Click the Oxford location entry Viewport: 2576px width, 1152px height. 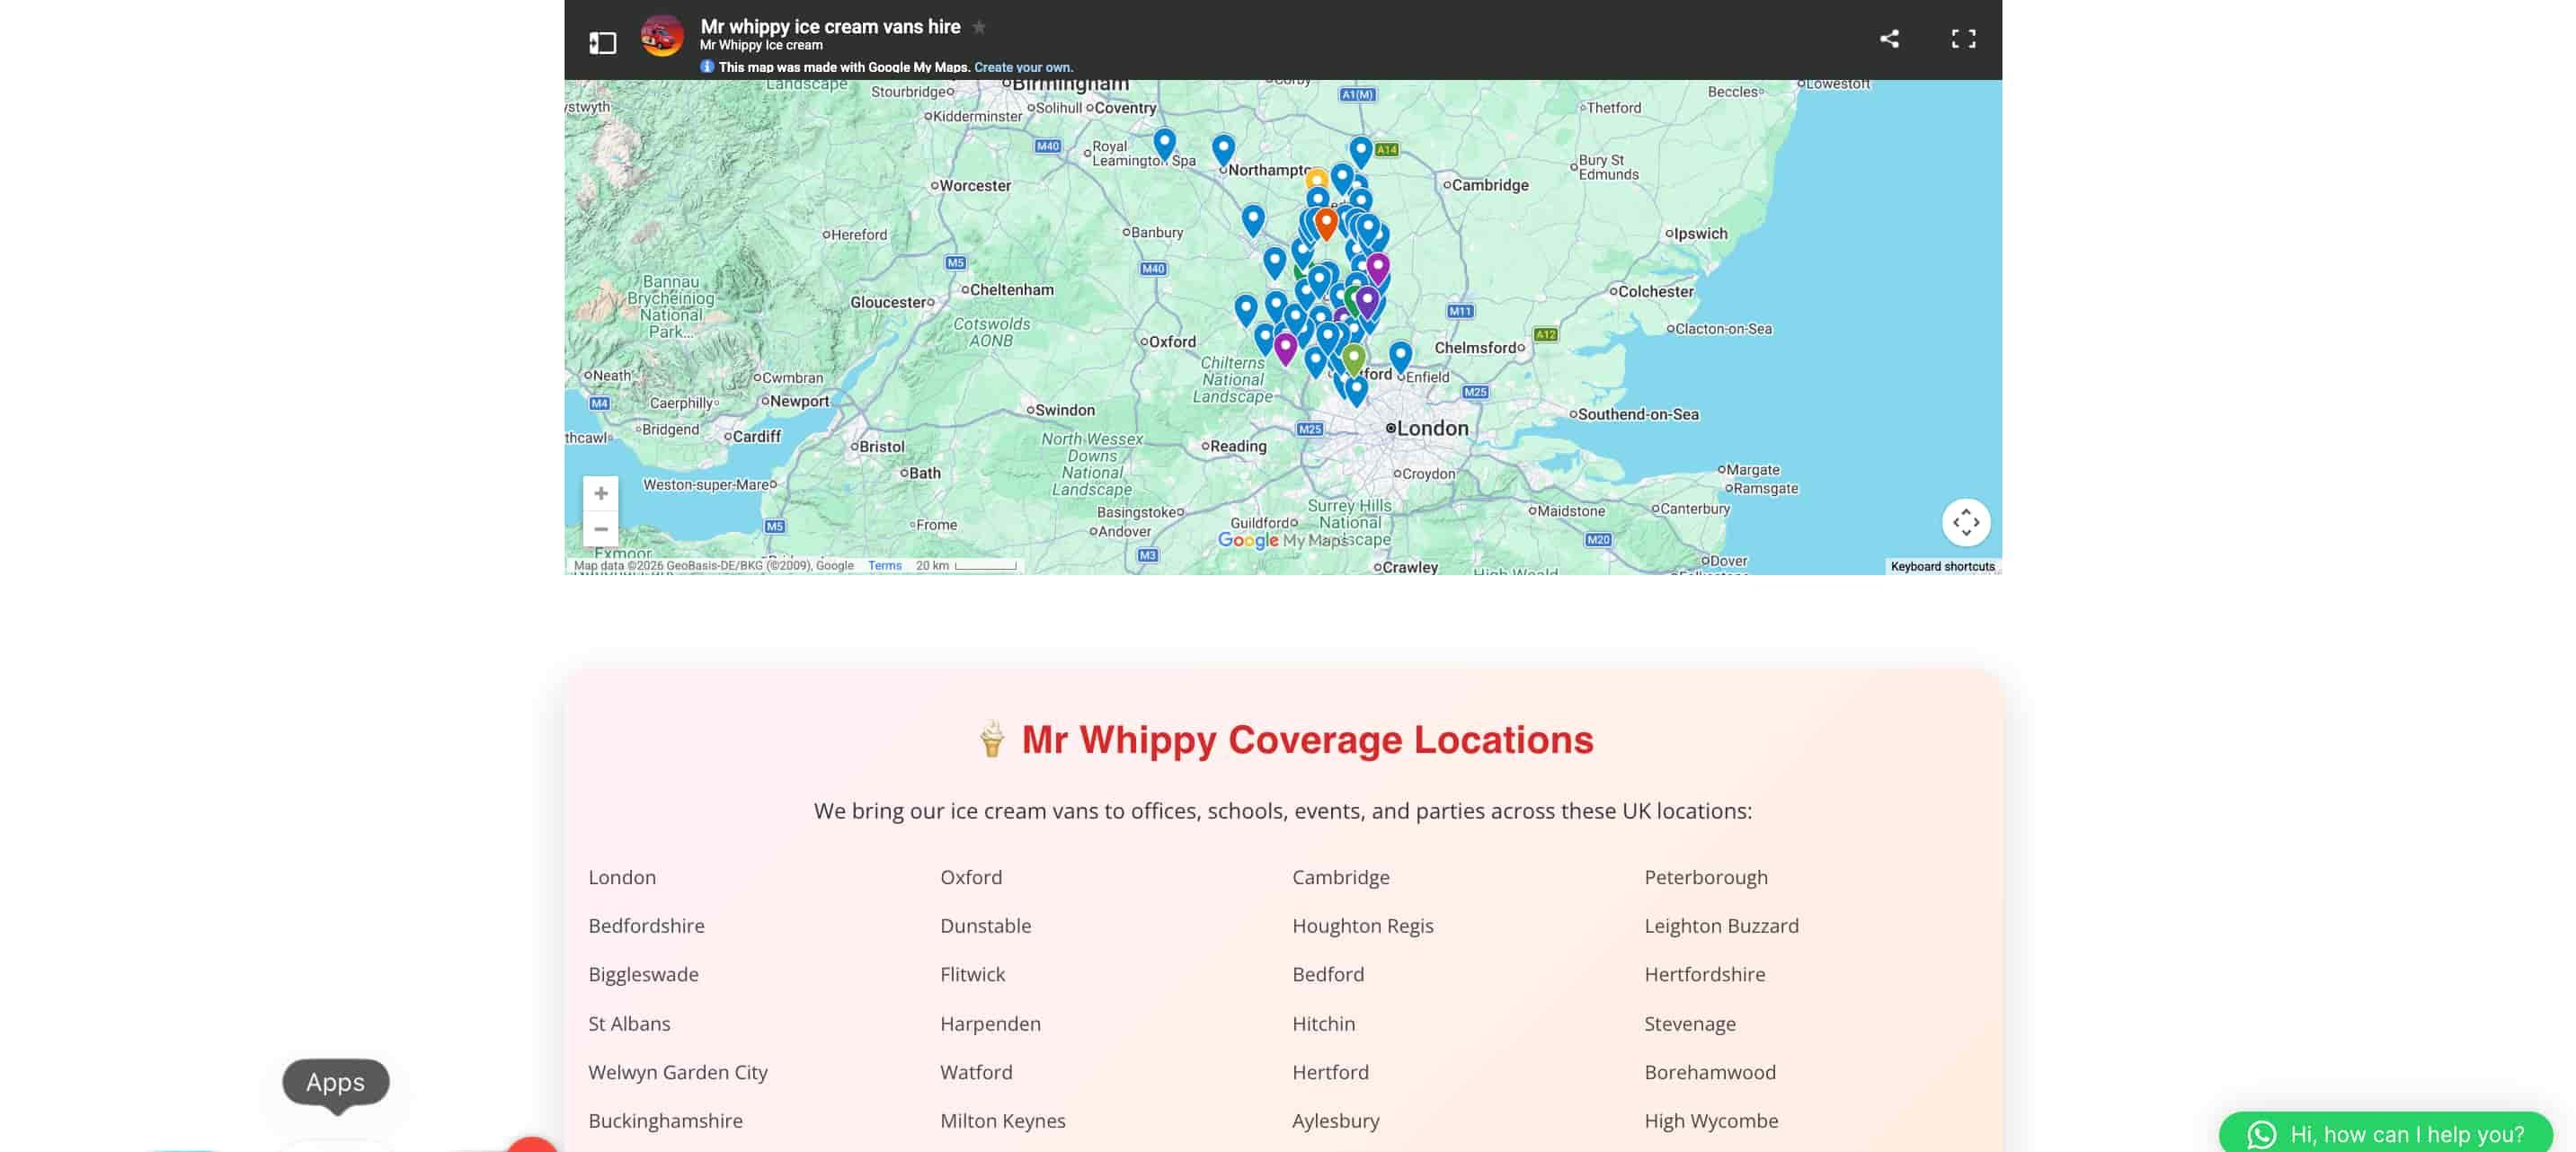click(x=970, y=877)
